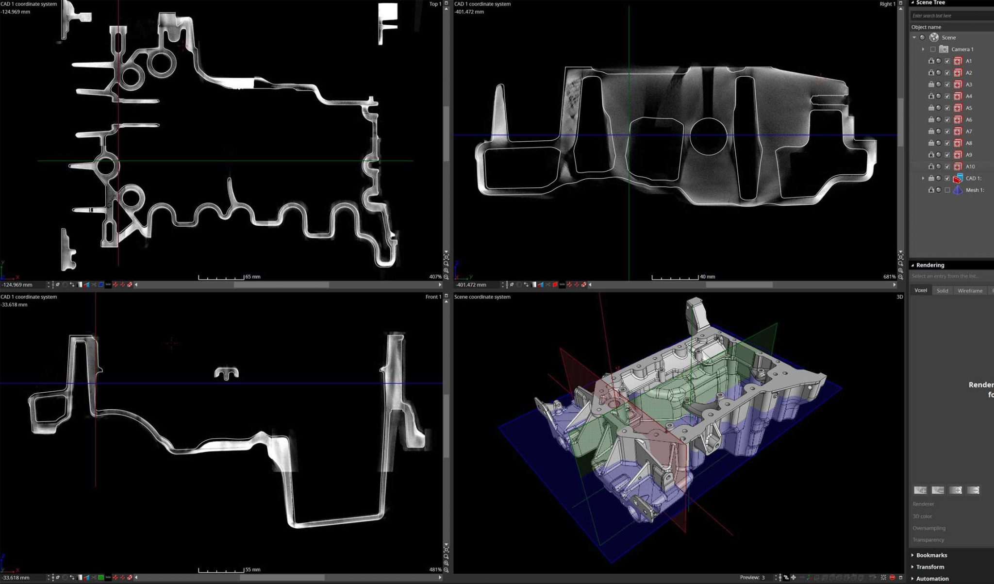This screenshot has height=584, width=994.
Task: Uncheck visibility checkbox for A6
Action: (947, 119)
